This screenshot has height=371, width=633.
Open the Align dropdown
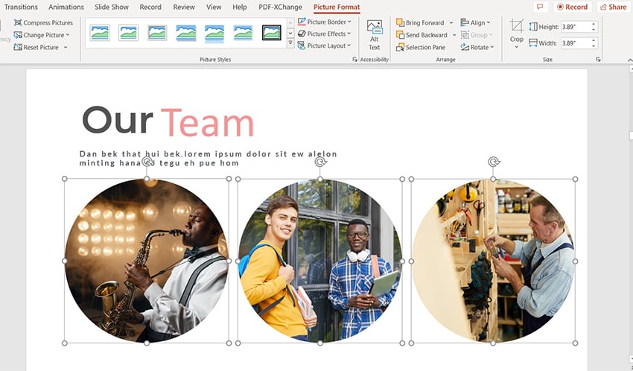[476, 23]
